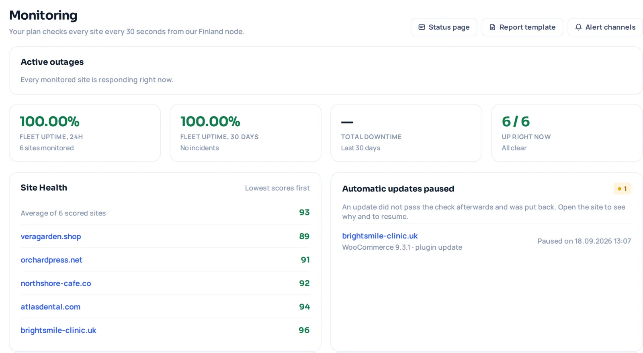
Task: Click the bell icon in Alert channels
Action: click(x=578, y=27)
